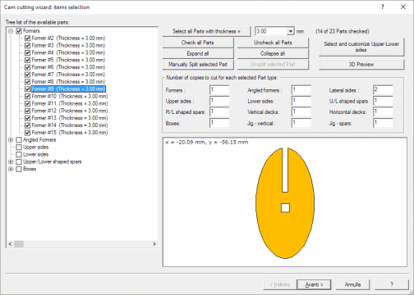Enable the Upper sides checkbox
The height and width of the screenshot is (295, 414).
pyautogui.click(x=19, y=147)
